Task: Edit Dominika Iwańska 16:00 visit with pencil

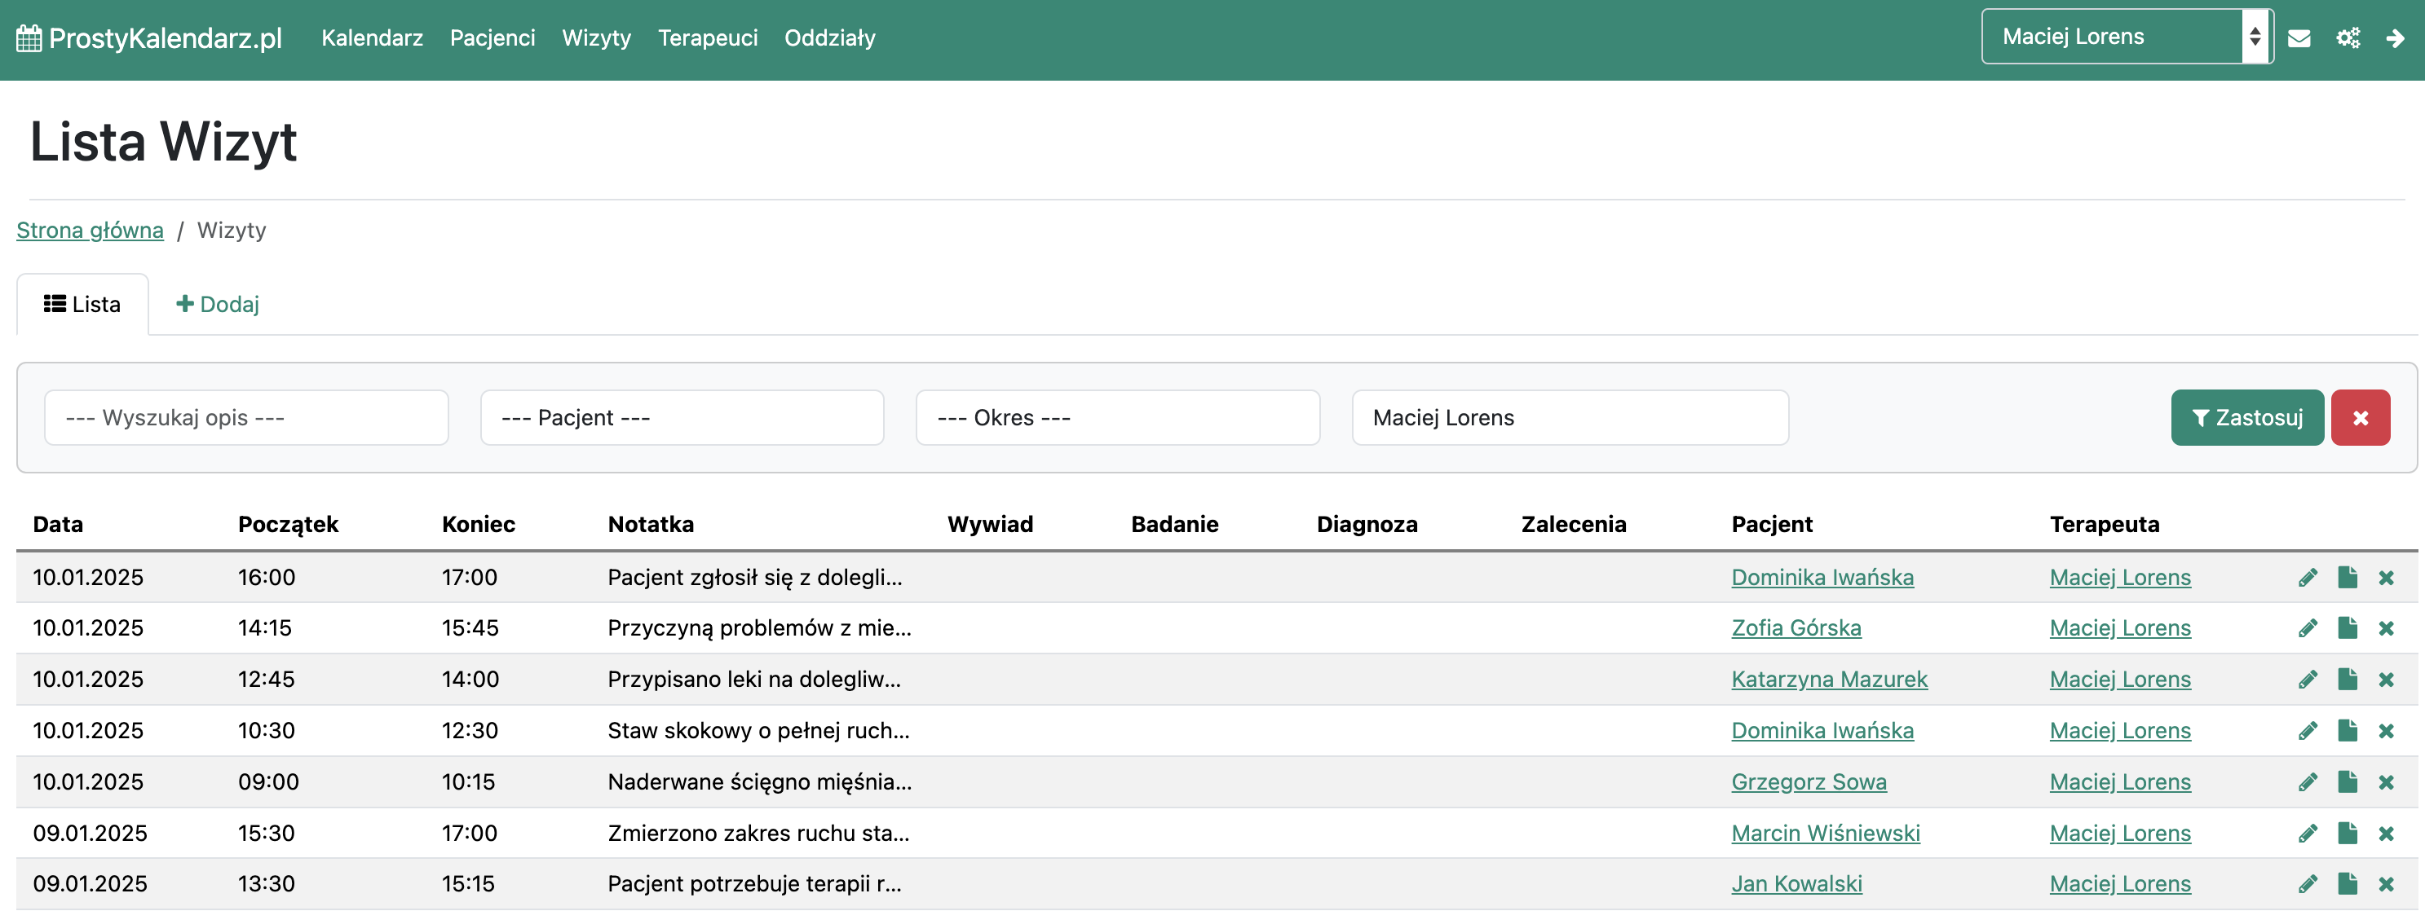Action: [x=2308, y=577]
